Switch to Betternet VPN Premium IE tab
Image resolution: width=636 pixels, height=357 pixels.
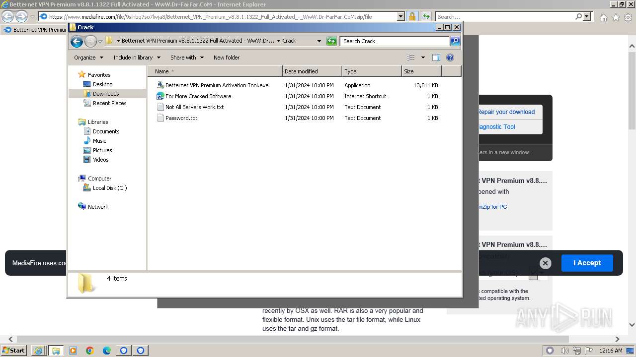click(x=35, y=30)
